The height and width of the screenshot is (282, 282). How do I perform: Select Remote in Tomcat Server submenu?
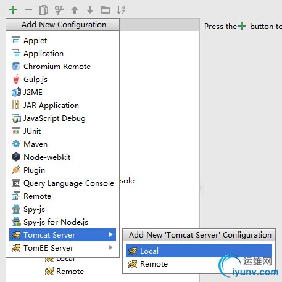coord(199,263)
